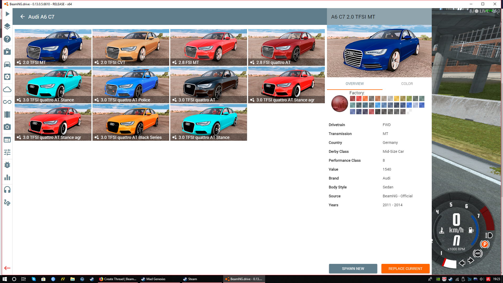Open the performance bar chart icon
The height and width of the screenshot is (283, 503).
[x=7, y=177]
